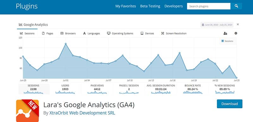This screenshot has height=122, width=253.
Task: Switch to the Pages tab
Action: click(47, 34)
